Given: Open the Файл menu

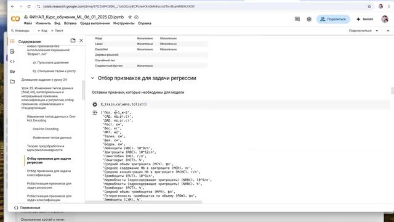Looking at the screenshot, I should pos(28,23).
